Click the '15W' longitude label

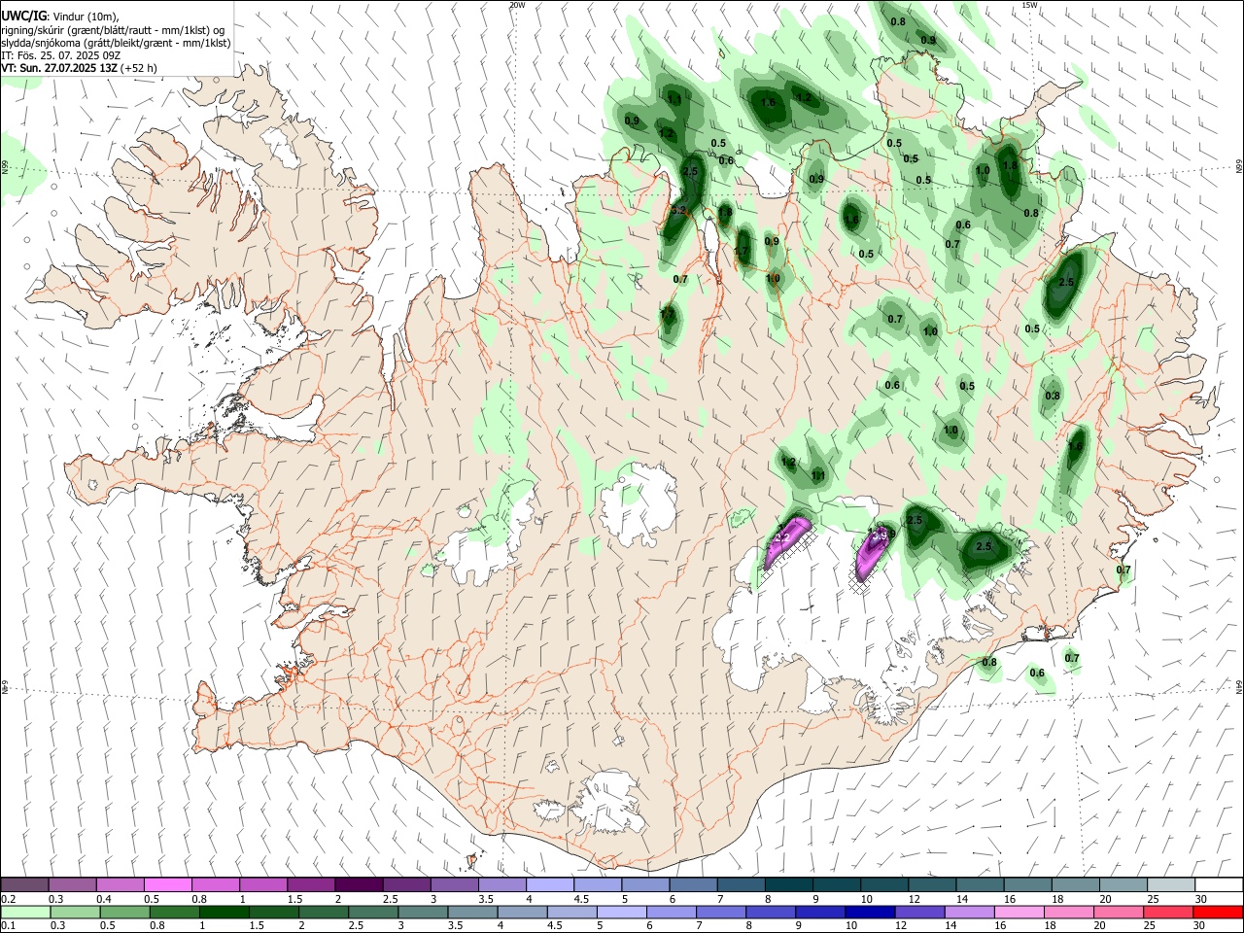pyautogui.click(x=1029, y=5)
